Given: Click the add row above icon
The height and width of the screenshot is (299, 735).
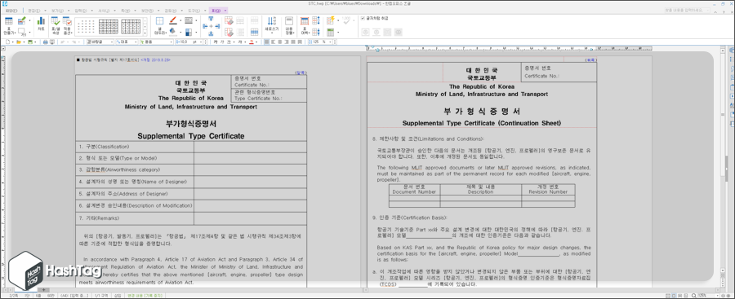Looking at the screenshot, I should click(211, 19).
